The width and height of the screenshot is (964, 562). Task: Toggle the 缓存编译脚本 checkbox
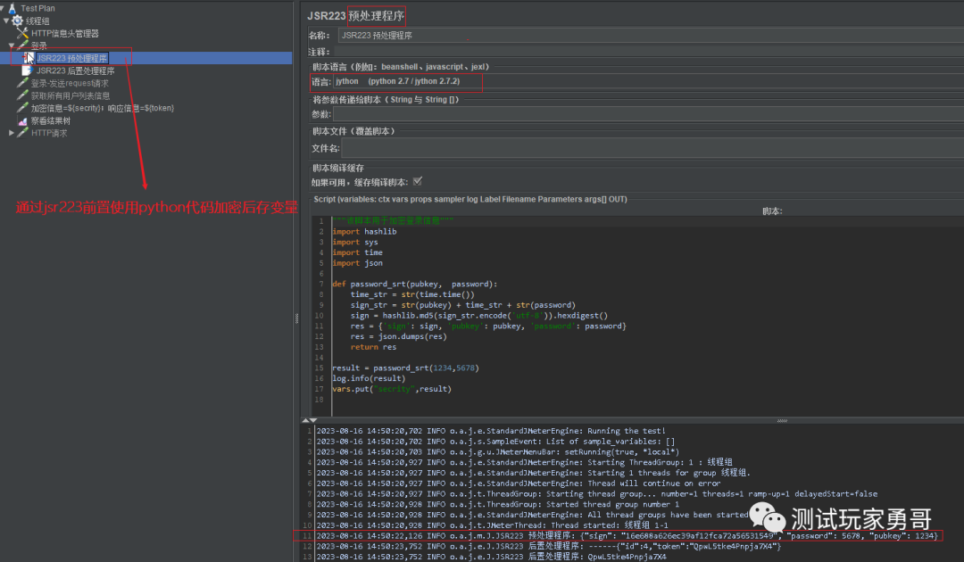pos(418,182)
